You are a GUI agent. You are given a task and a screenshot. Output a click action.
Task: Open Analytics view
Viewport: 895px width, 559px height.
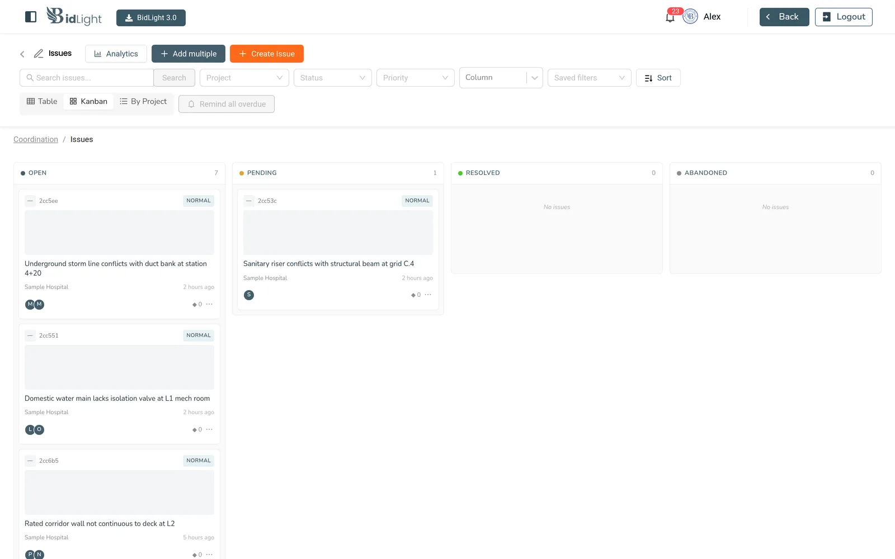tap(116, 54)
